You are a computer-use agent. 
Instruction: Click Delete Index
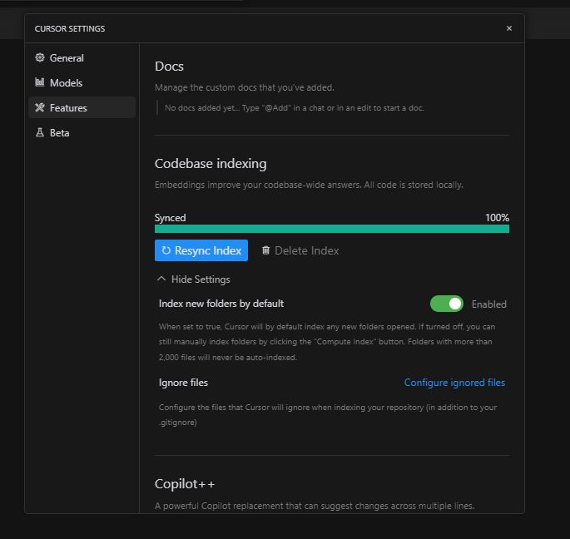coord(300,250)
